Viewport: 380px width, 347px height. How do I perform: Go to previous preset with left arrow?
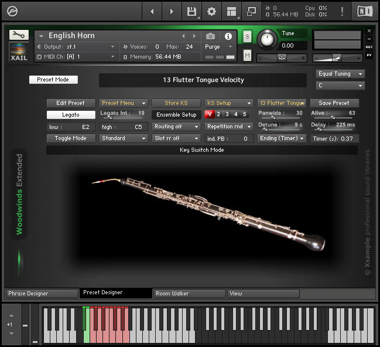coord(152,11)
